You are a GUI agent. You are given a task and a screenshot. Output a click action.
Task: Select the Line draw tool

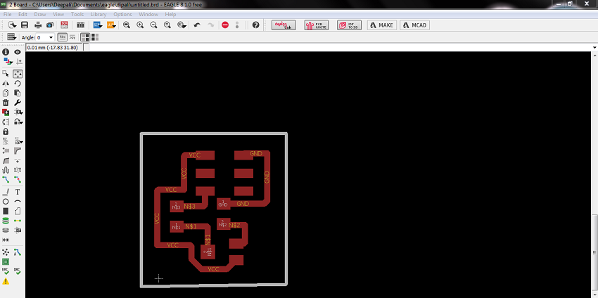[6, 192]
